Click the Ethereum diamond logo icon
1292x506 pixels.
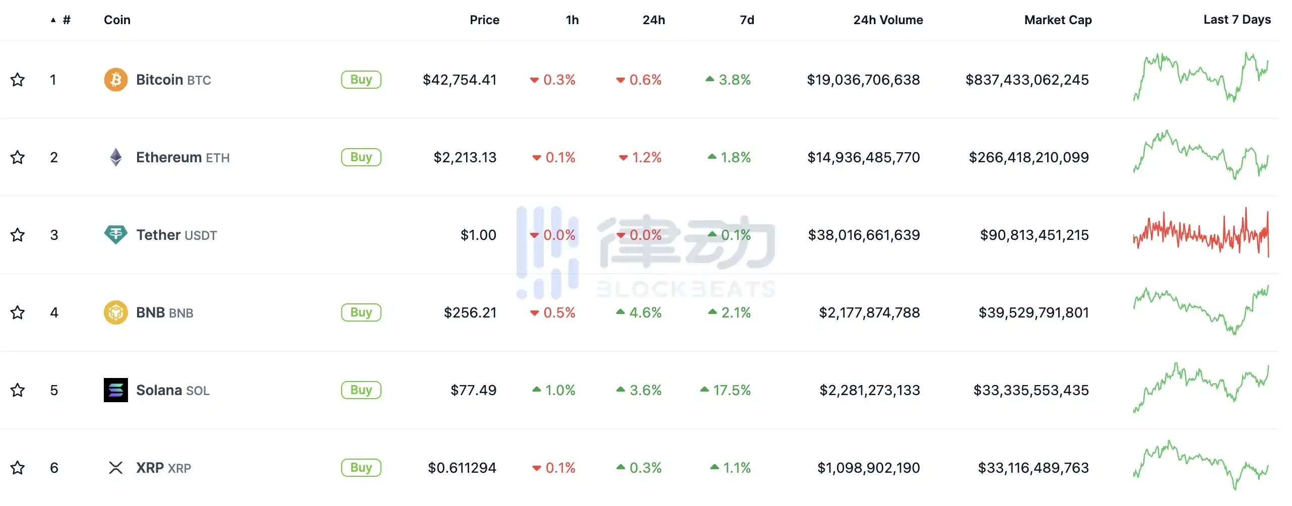(x=115, y=157)
